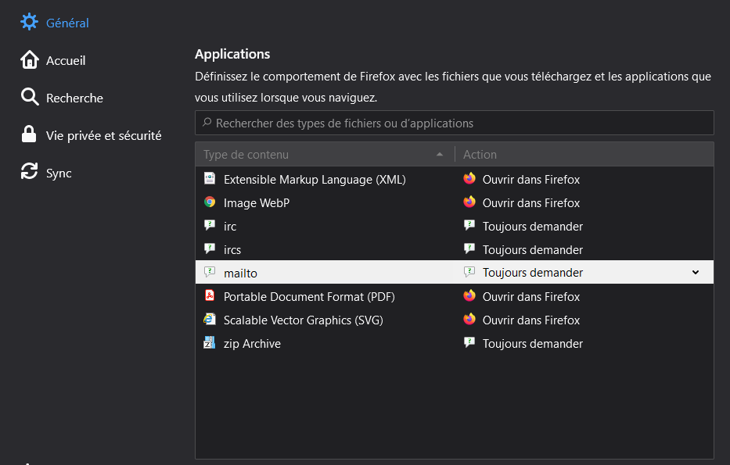Sort by the Type de contenu column

tap(325, 155)
